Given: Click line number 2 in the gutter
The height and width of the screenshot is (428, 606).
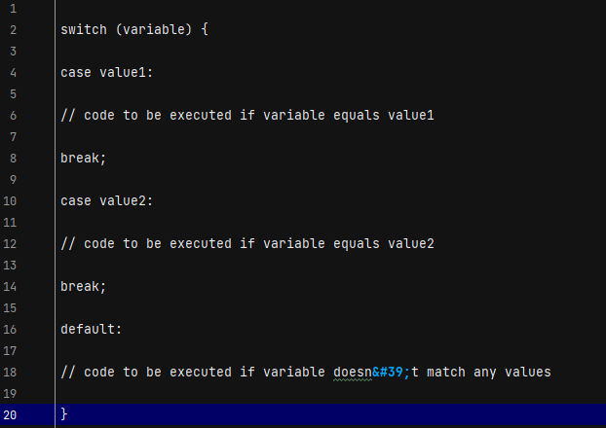Looking at the screenshot, I should [x=13, y=30].
